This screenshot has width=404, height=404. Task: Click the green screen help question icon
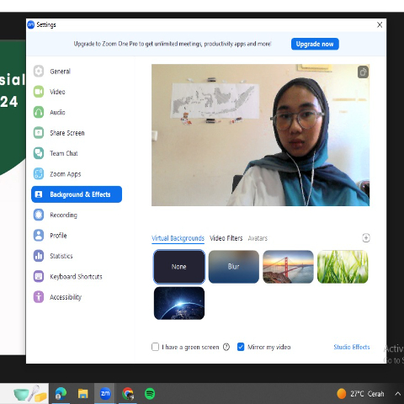226,347
